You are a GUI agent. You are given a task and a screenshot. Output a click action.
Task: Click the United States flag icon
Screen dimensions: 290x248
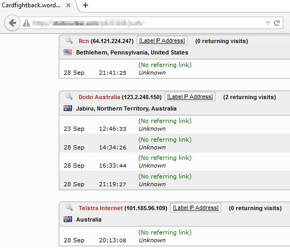coord(68,52)
